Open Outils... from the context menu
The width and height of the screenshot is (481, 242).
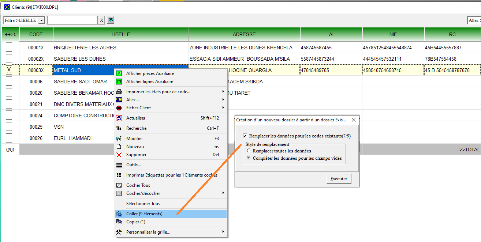point(171,165)
